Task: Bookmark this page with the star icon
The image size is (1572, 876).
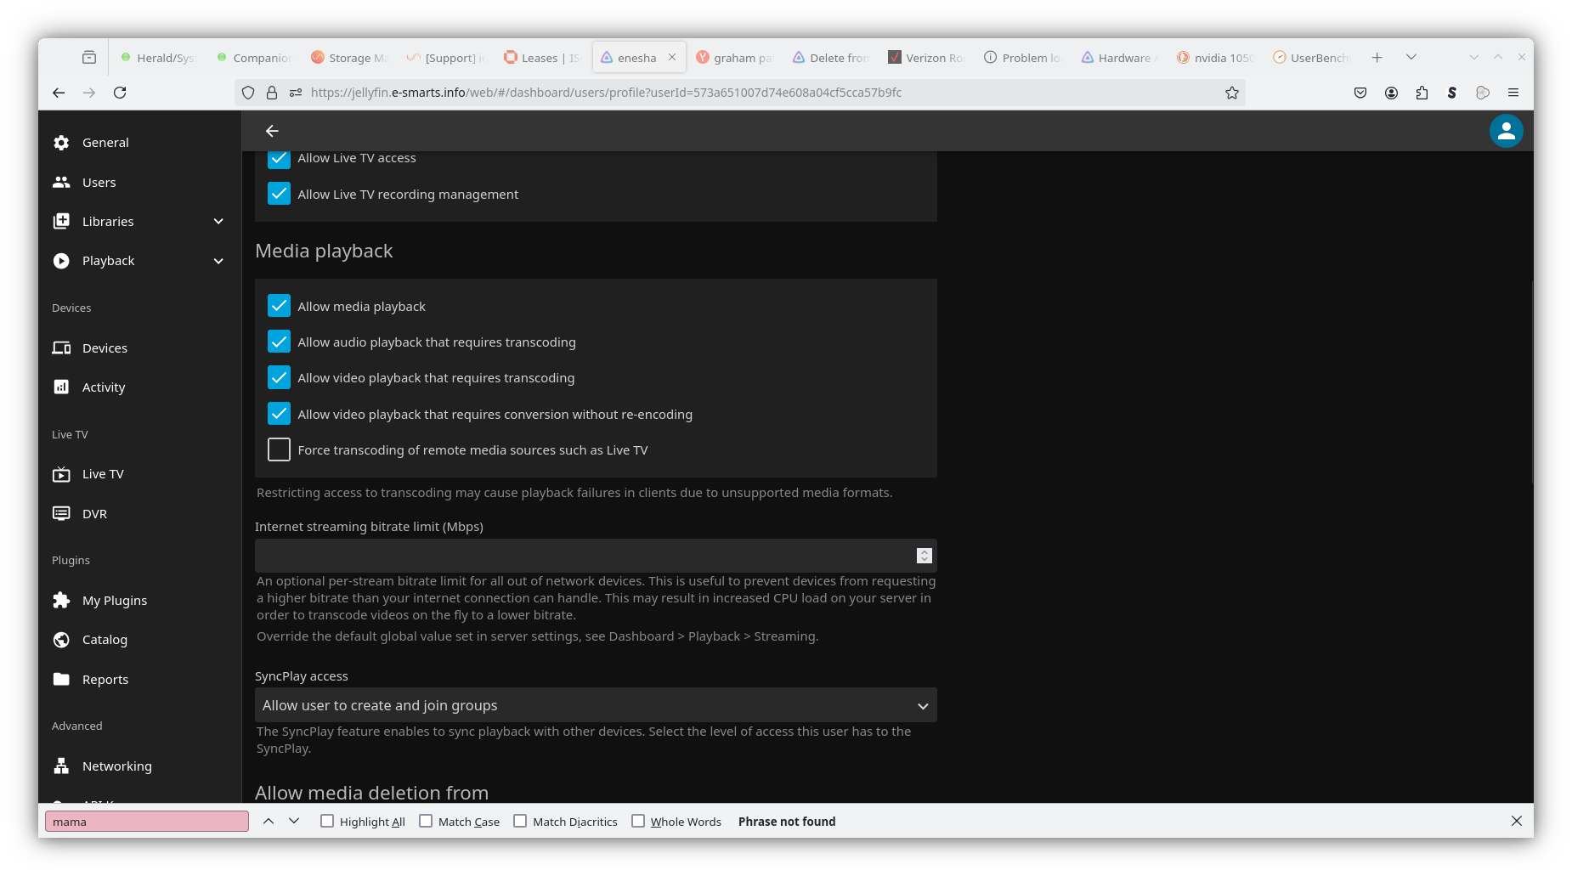Action: [1231, 93]
